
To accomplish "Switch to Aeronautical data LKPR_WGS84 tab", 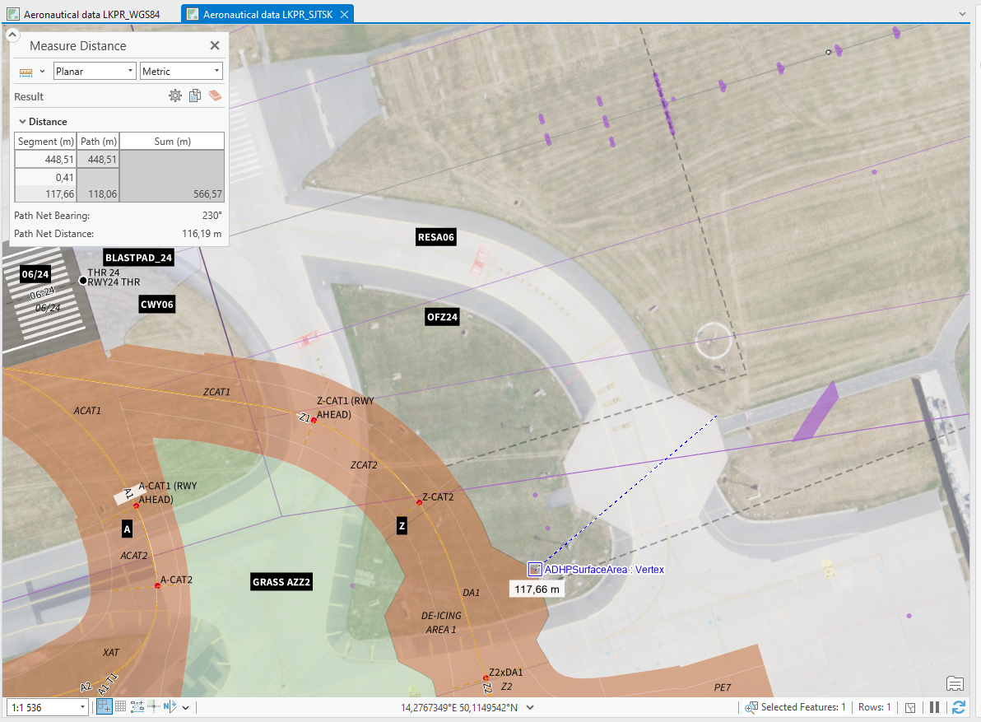I will coord(91,14).
